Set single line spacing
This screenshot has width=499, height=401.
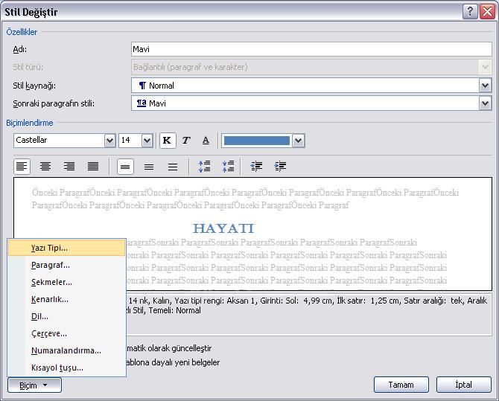tap(125, 167)
